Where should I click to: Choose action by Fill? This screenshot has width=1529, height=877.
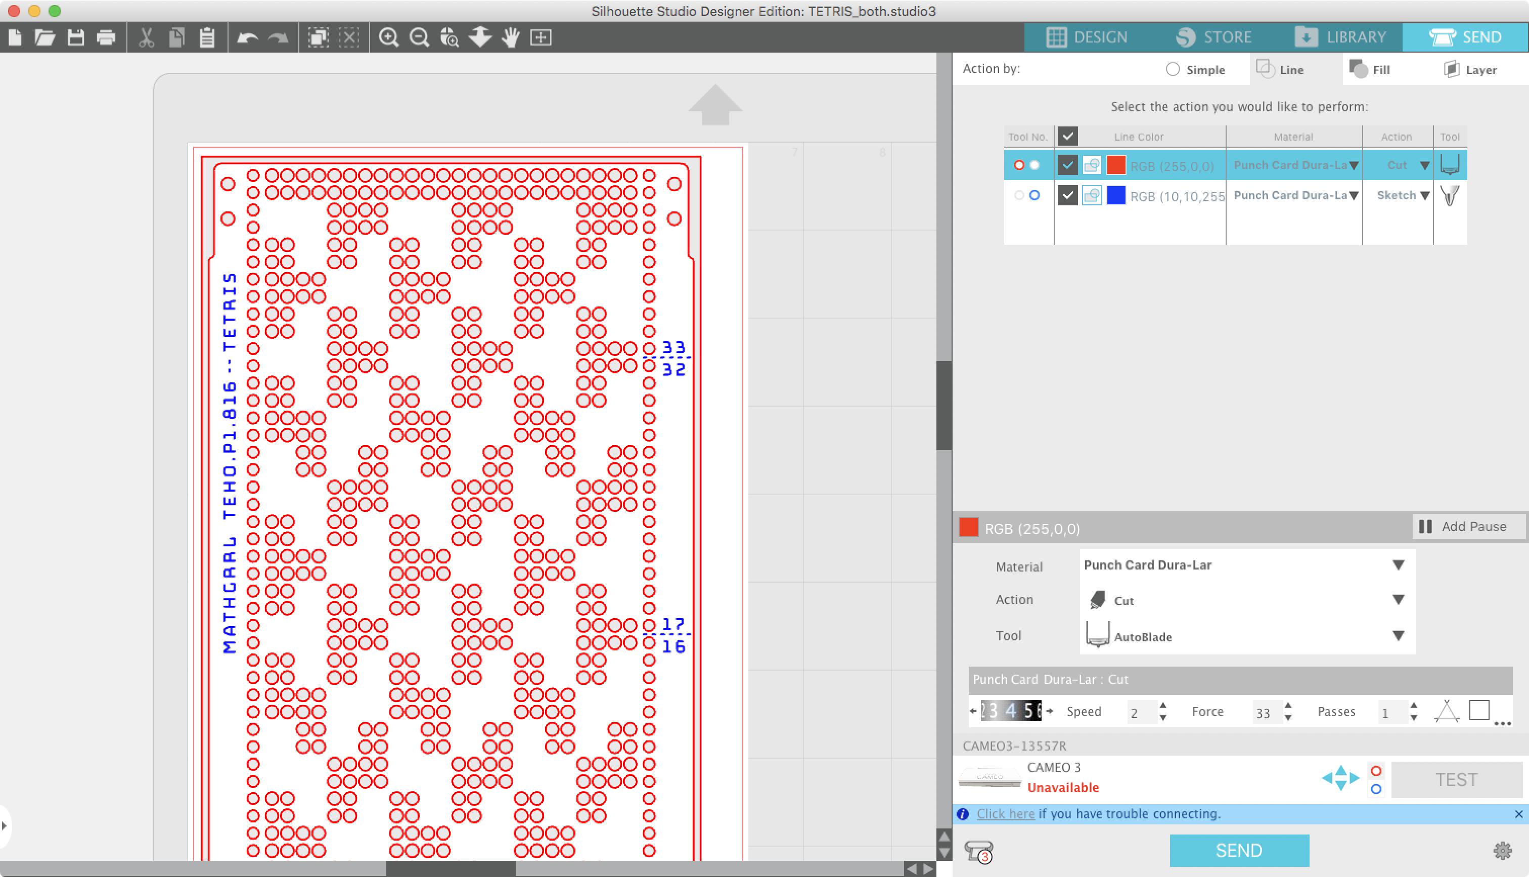coord(1370,69)
